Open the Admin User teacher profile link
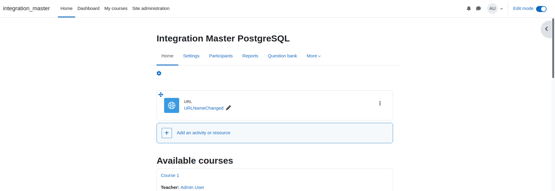This screenshot has width=555, height=191. (192, 187)
